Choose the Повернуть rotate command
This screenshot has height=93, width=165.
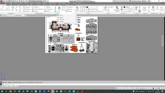pos(35,7)
